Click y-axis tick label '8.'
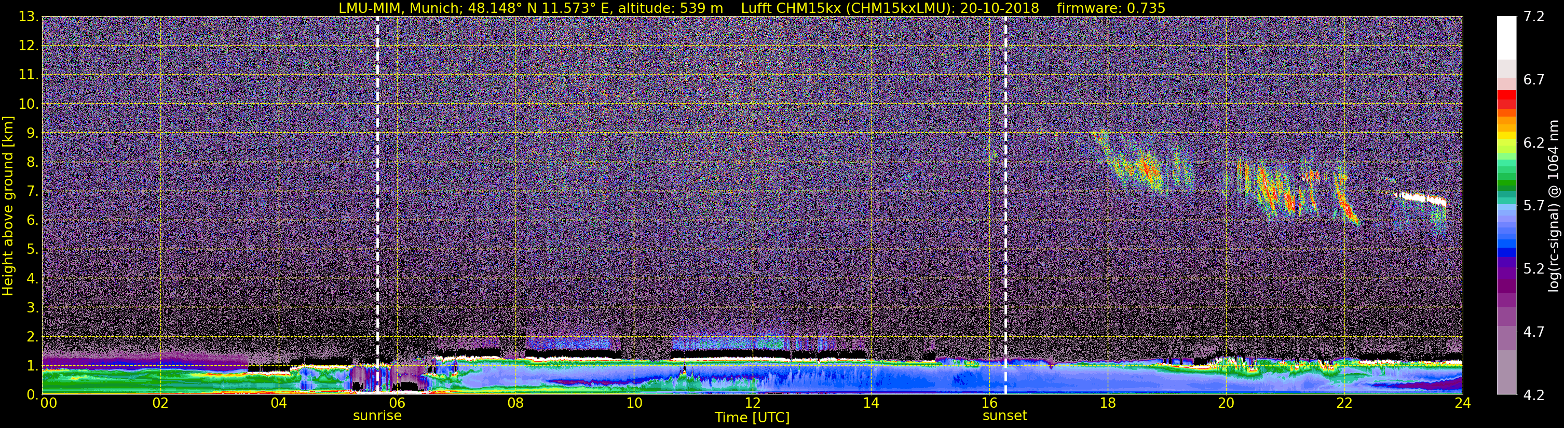 click(32, 162)
